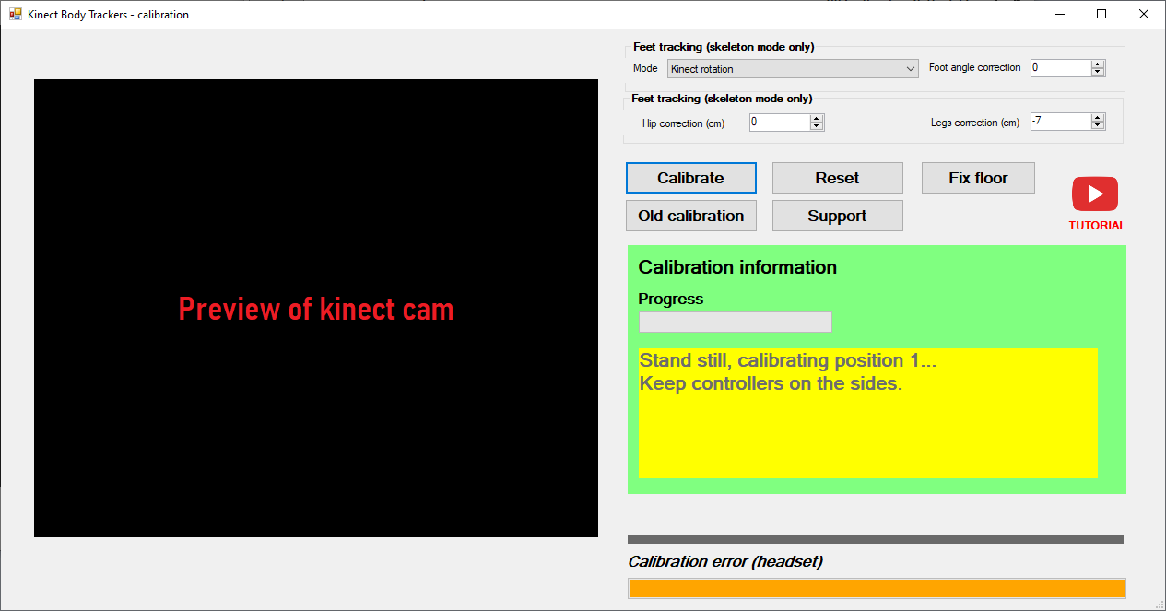The width and height of the screenshot is (1166, 611).
Task: Start calibration with Calibrate button
Action: pos(690,178)
